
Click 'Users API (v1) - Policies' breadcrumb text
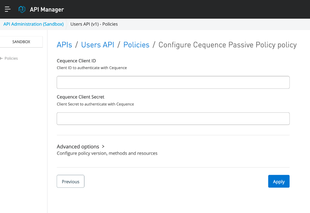(94, 24)
